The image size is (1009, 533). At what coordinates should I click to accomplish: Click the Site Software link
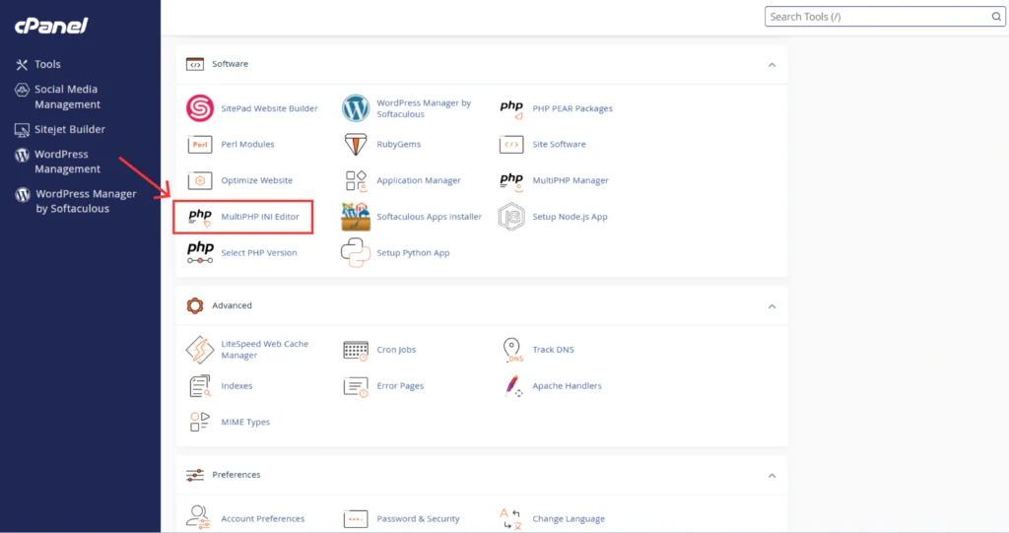click(560, 144)
